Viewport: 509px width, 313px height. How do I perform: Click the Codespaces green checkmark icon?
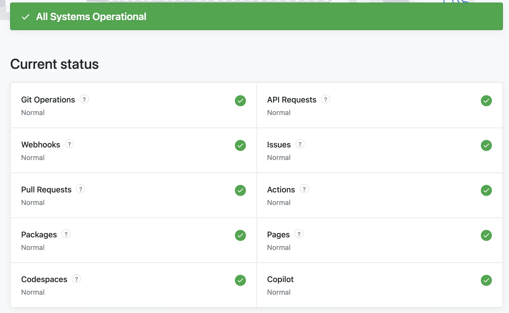240,280
